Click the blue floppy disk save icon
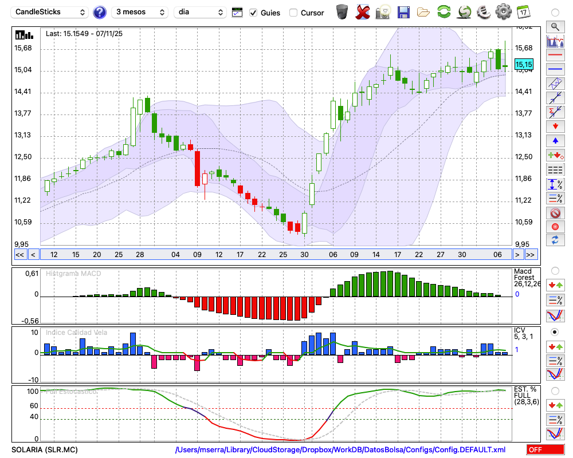The height and width of the screenshot is (458, 573). [x=403, y=11]
